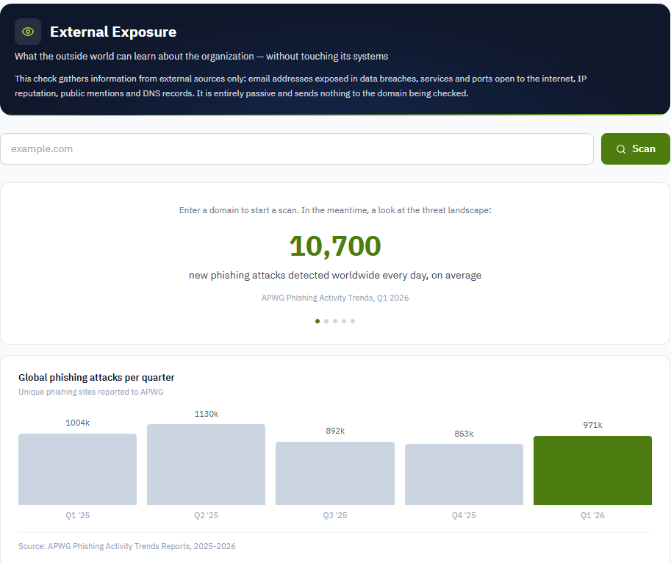Screen dimensions: 671x563
Task: Click the "1130k" bar value label
Action: tap(207, 414)
